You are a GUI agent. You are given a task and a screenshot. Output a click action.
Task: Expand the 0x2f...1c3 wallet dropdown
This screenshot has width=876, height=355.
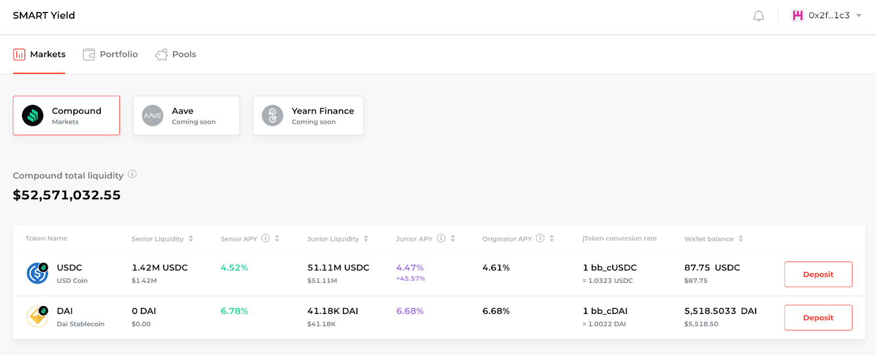(x=858, y=15)
